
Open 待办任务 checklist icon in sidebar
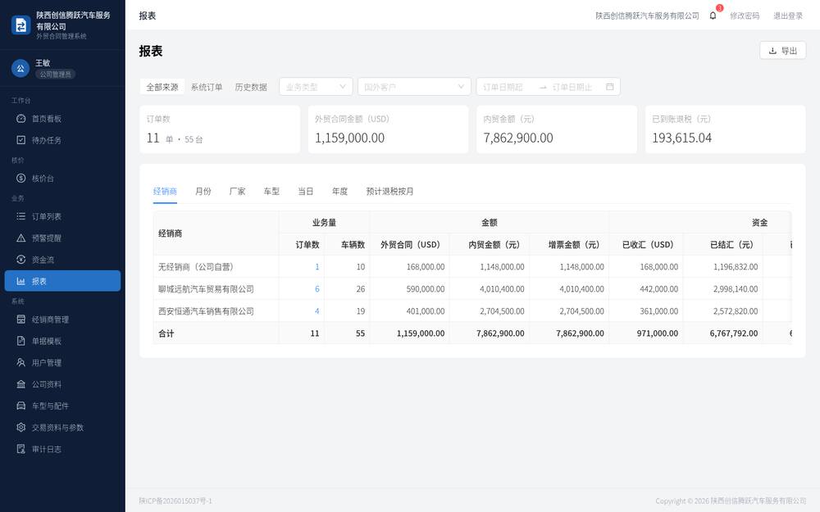point(21,140)
